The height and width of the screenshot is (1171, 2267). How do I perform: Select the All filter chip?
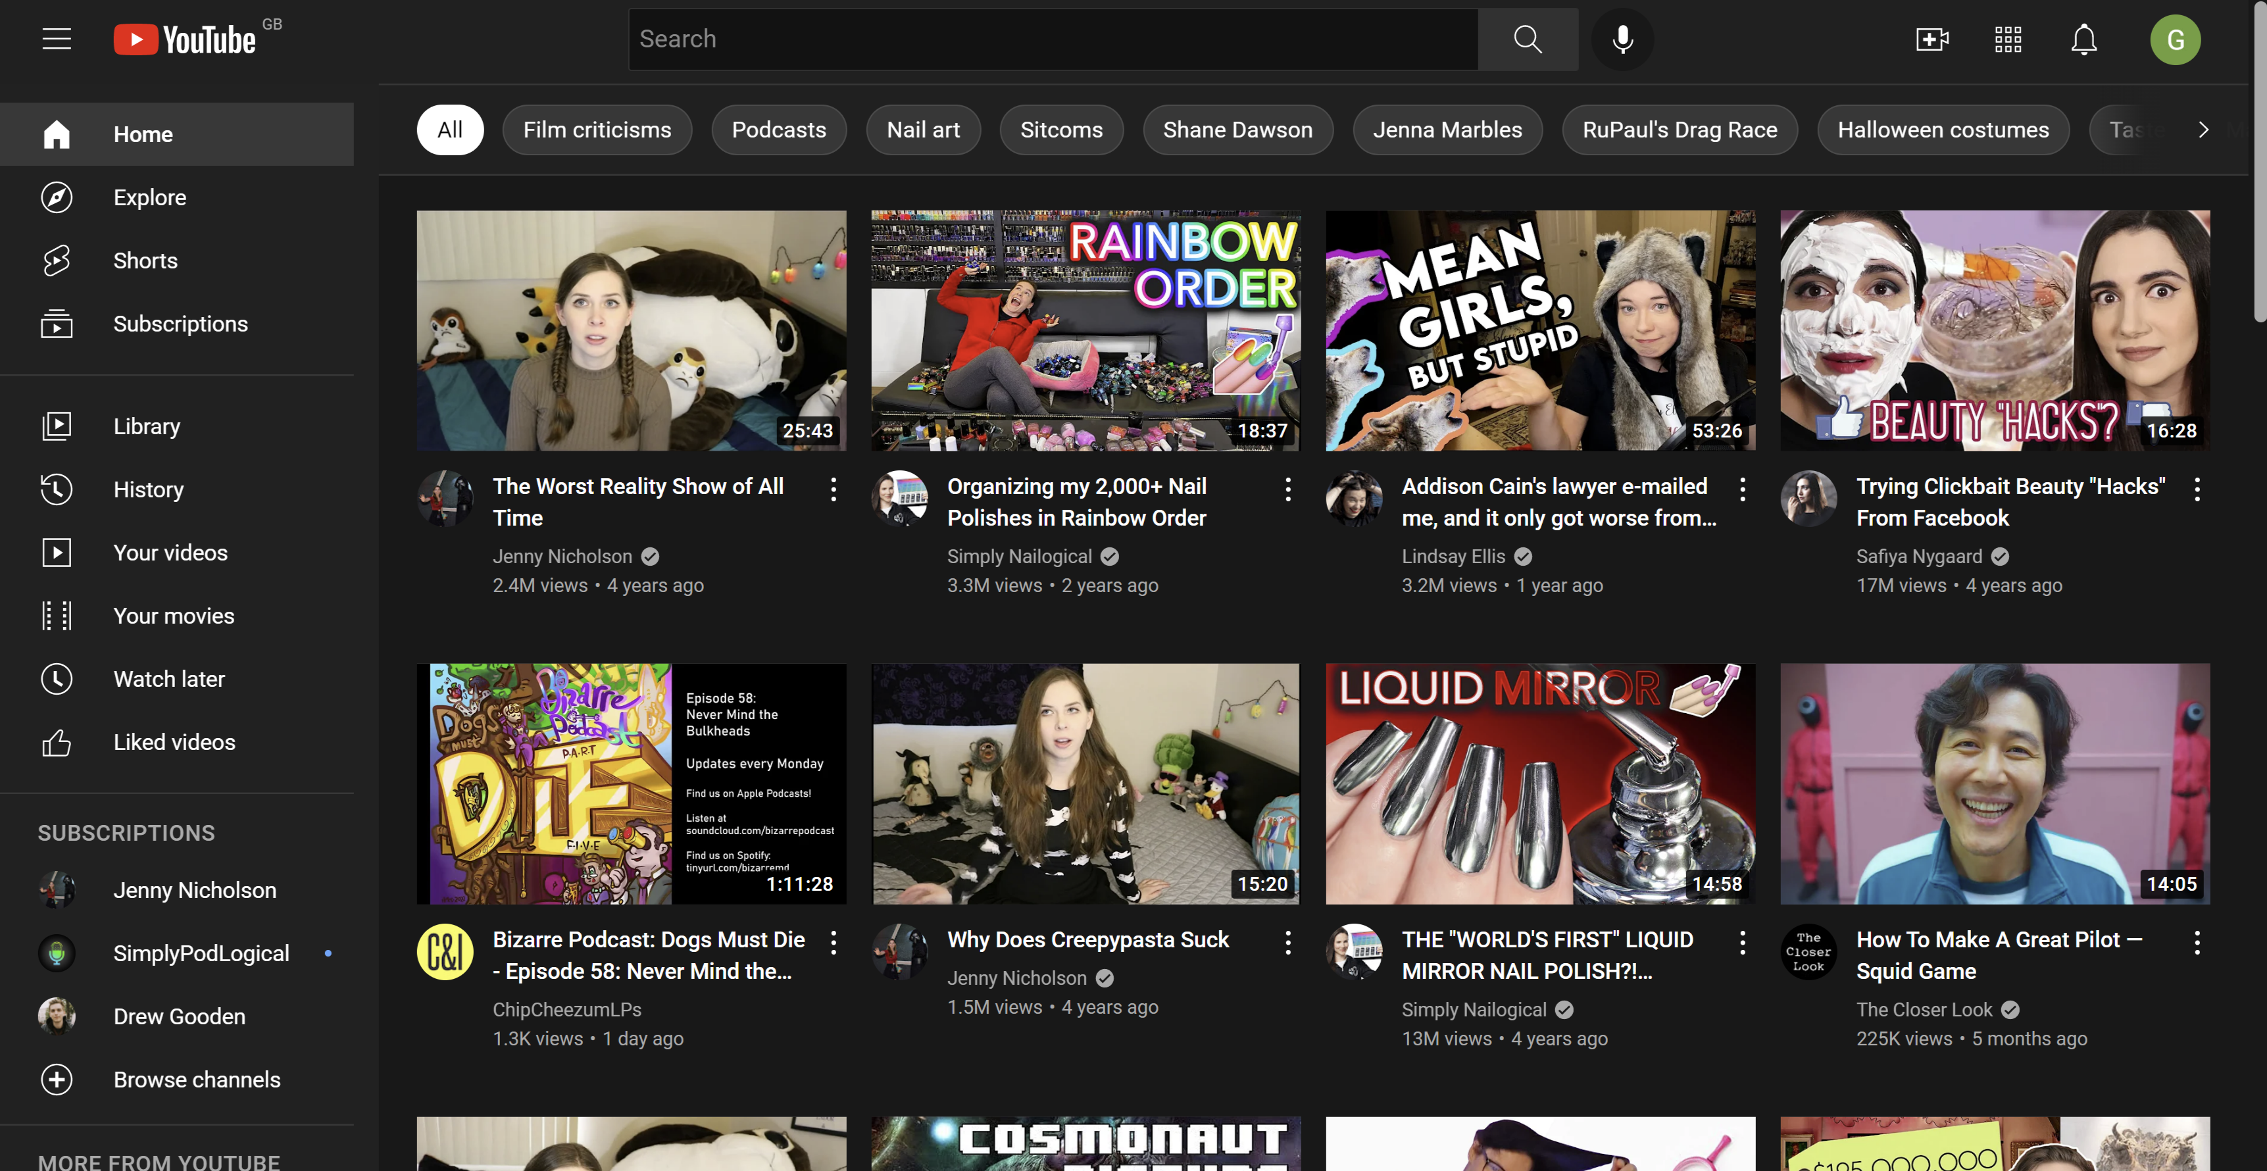coord(450,130)
